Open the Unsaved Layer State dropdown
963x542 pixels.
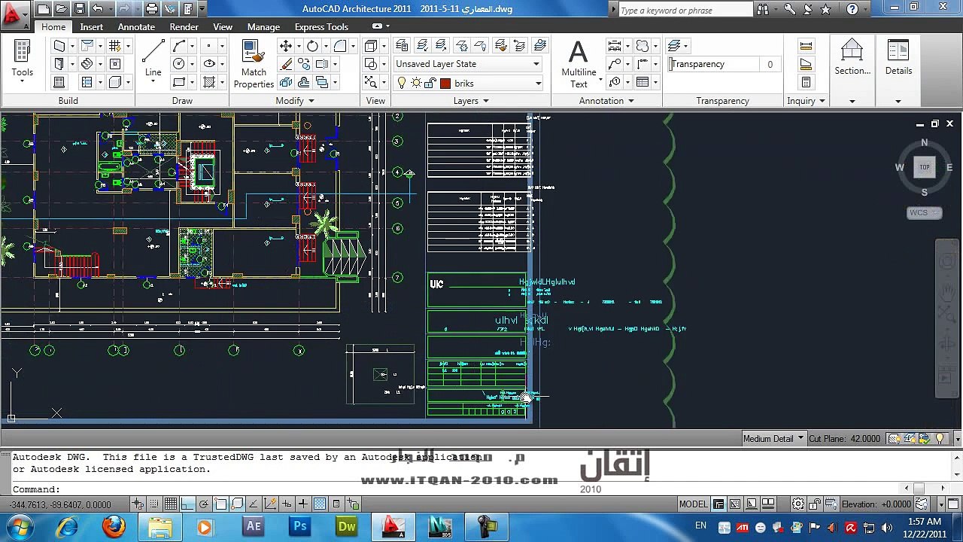point(467,64)
